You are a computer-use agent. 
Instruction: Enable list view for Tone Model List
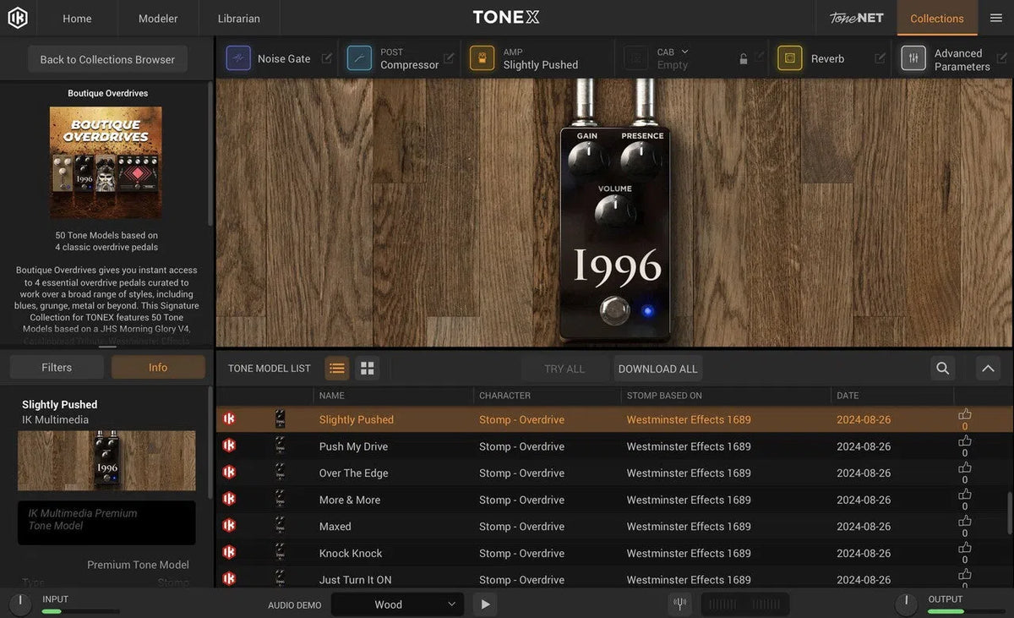click(336, 368)
